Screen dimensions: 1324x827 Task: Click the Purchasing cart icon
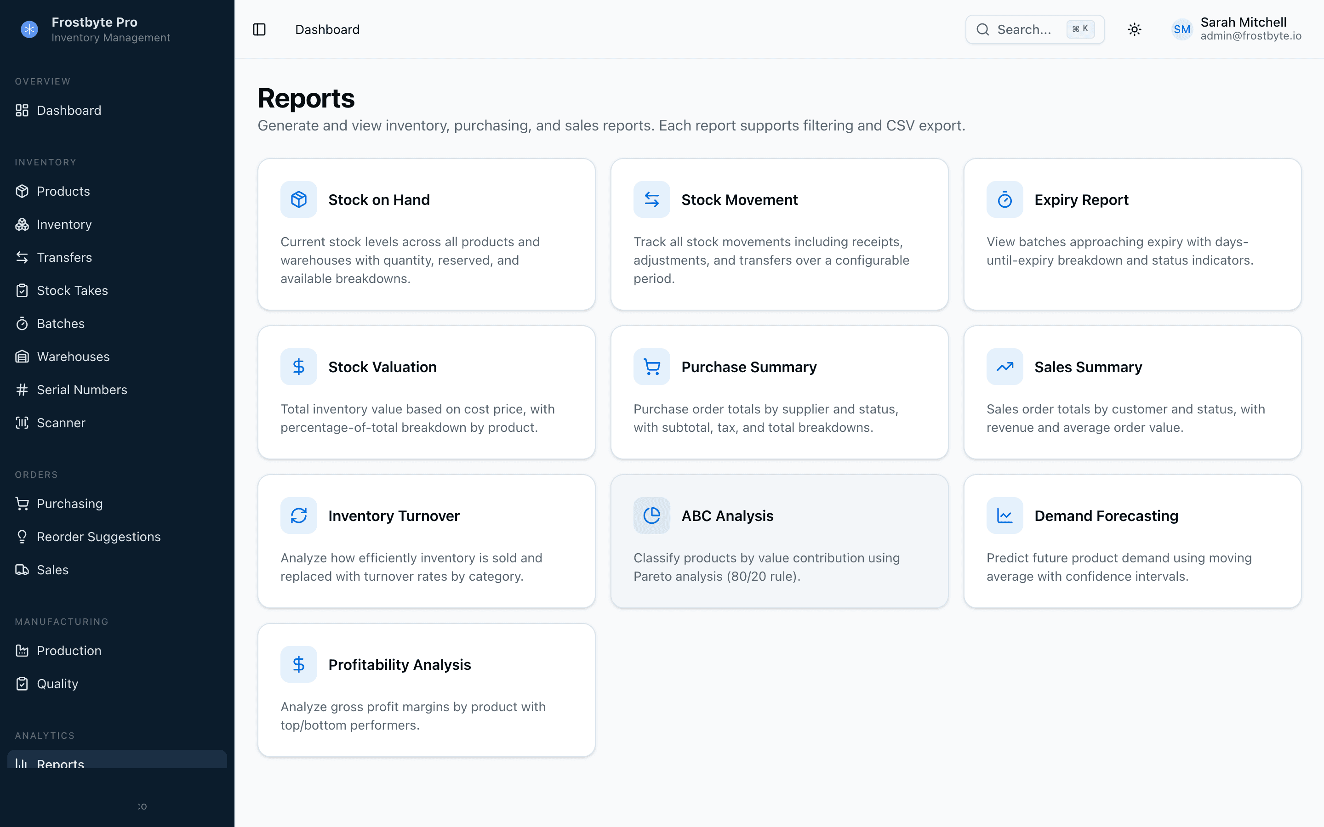[x=22, y=503]
